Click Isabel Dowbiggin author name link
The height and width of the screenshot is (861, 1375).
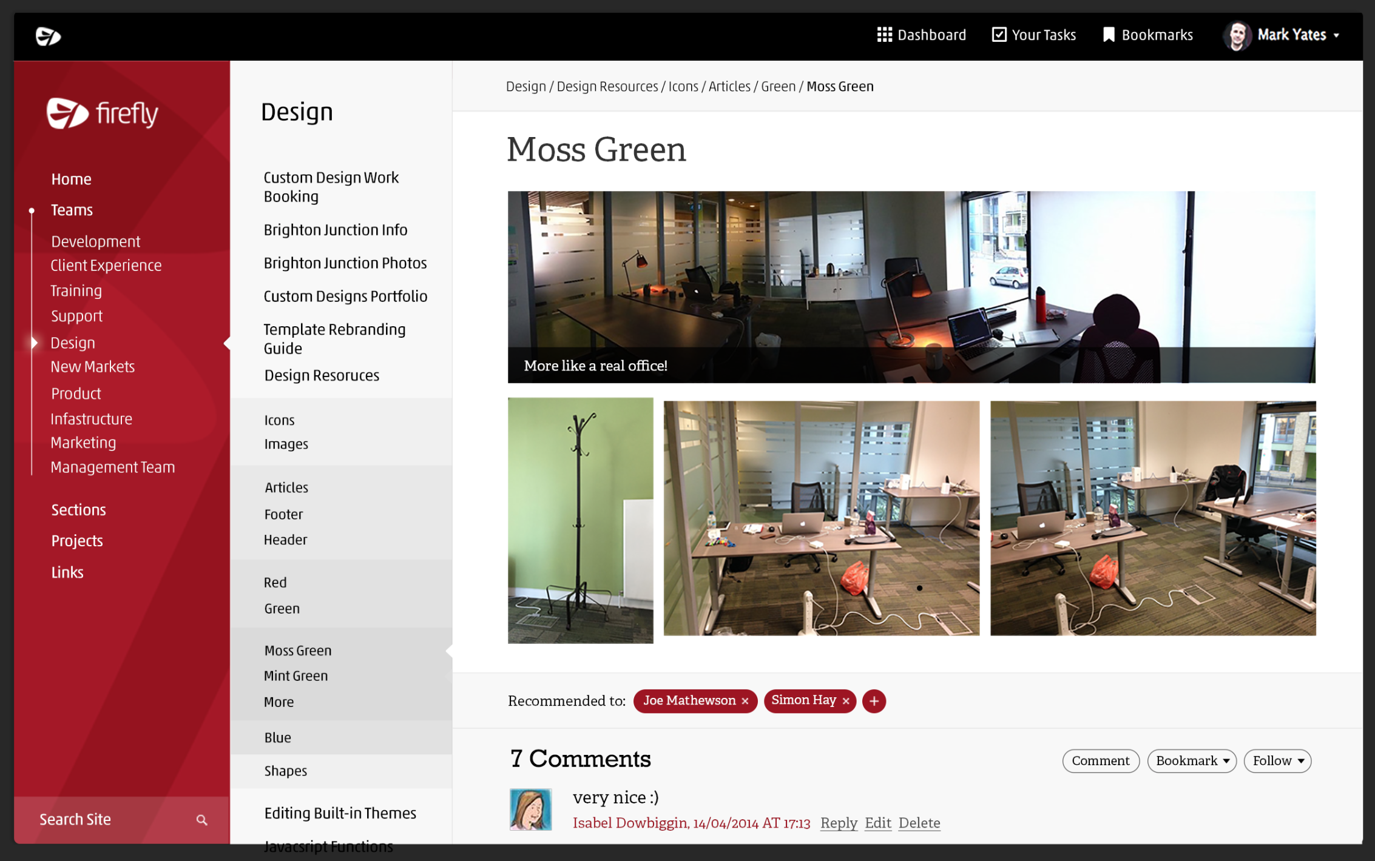click(x=630, y=823)
